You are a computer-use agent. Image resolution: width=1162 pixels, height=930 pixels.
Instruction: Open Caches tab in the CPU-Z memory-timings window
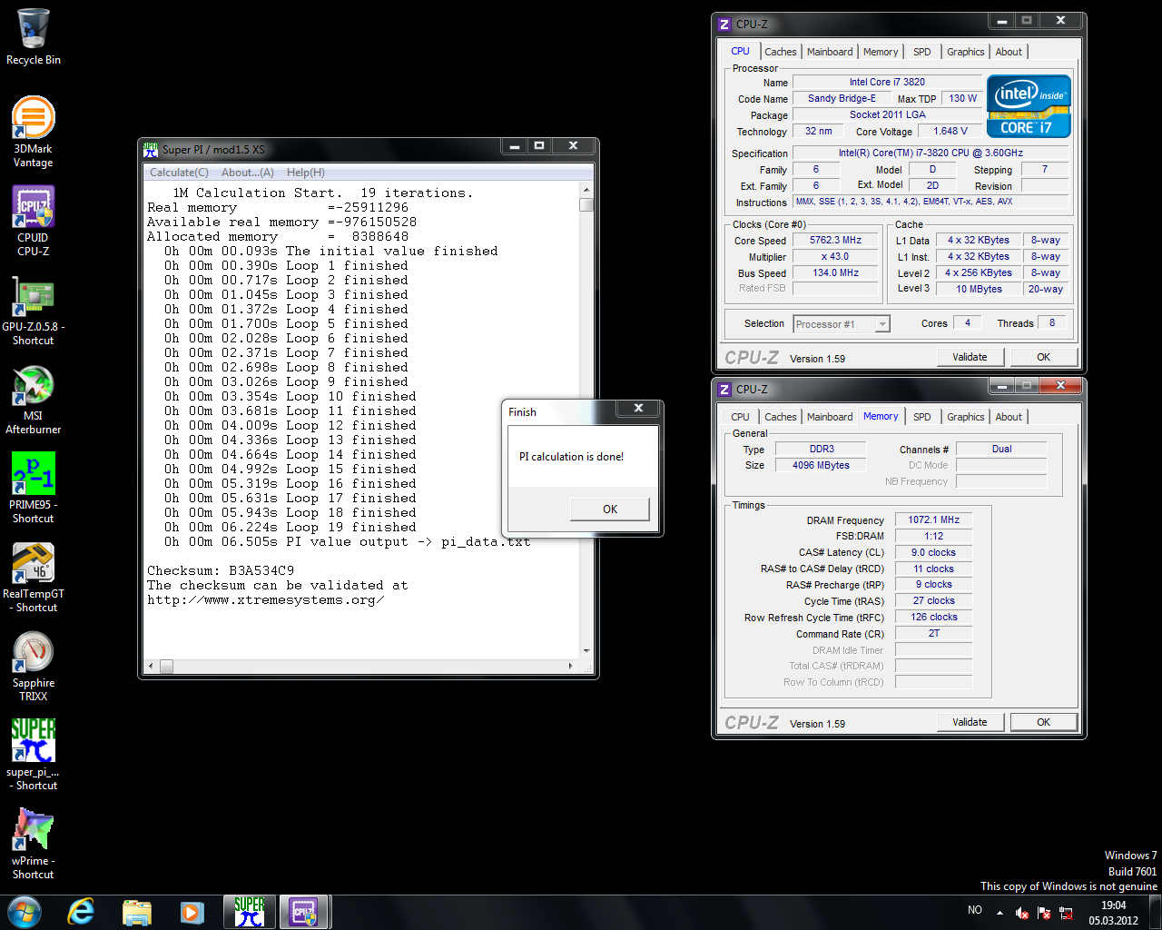point(780,417)
